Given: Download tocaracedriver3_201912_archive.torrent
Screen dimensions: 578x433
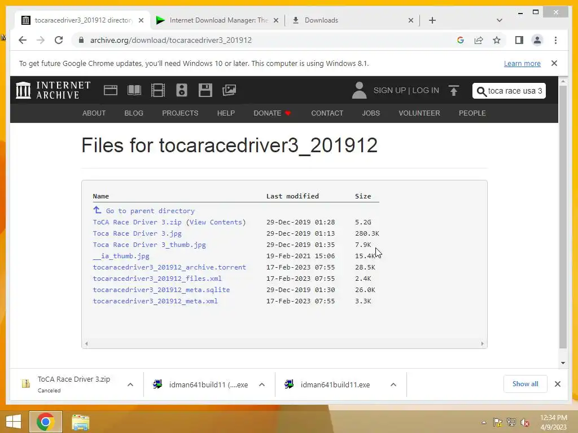Looking at the screenshot, I should click(169, 267).
